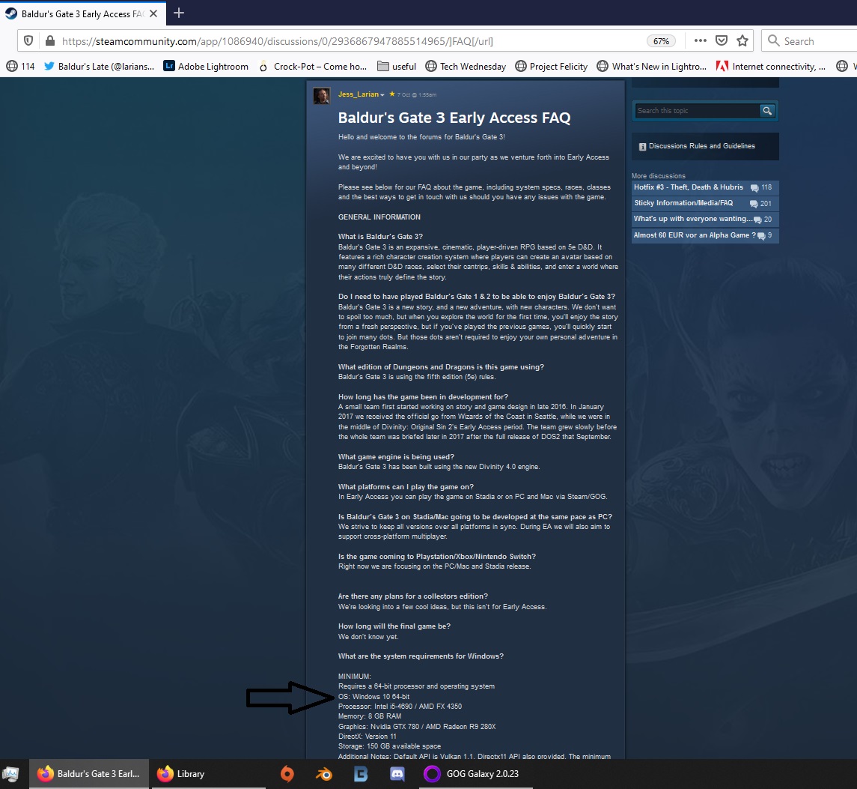Viewport: 857px width, 789px height.
Task: Open the Internet connectivity Adobe bookmark
Action: (771, 66)
